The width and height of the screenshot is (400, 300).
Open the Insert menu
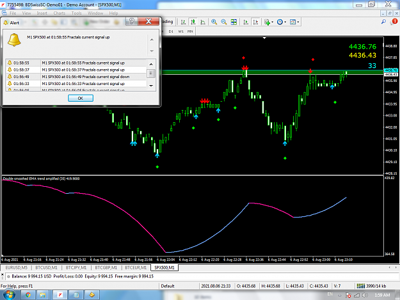coord(42,13)
